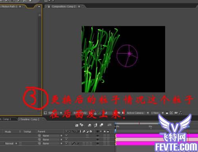Screen dimensions: 198x152
Task: Click the left panel scroll-up arrow
Action: pyautogui.click(x=40, y=15)
